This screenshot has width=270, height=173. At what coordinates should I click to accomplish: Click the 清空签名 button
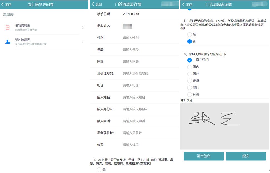(x=204, y=156)
